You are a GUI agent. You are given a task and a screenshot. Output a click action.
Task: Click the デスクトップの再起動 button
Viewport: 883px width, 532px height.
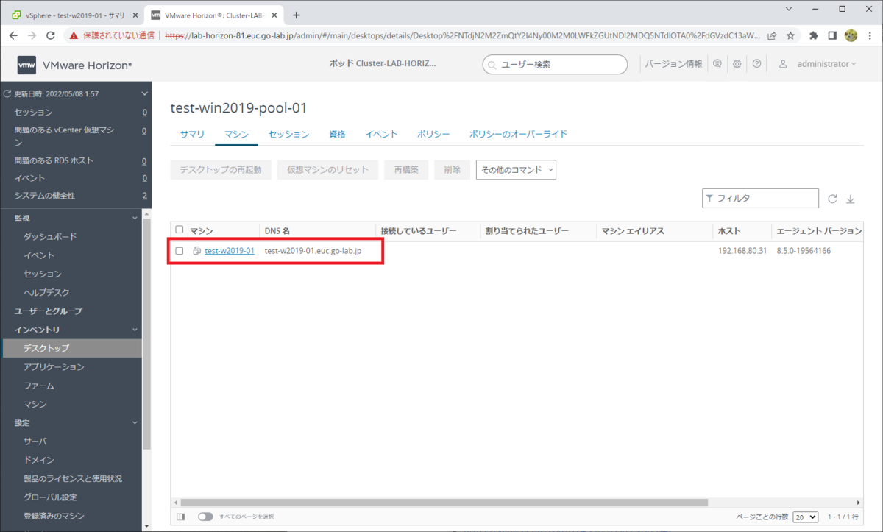(221, 170)
